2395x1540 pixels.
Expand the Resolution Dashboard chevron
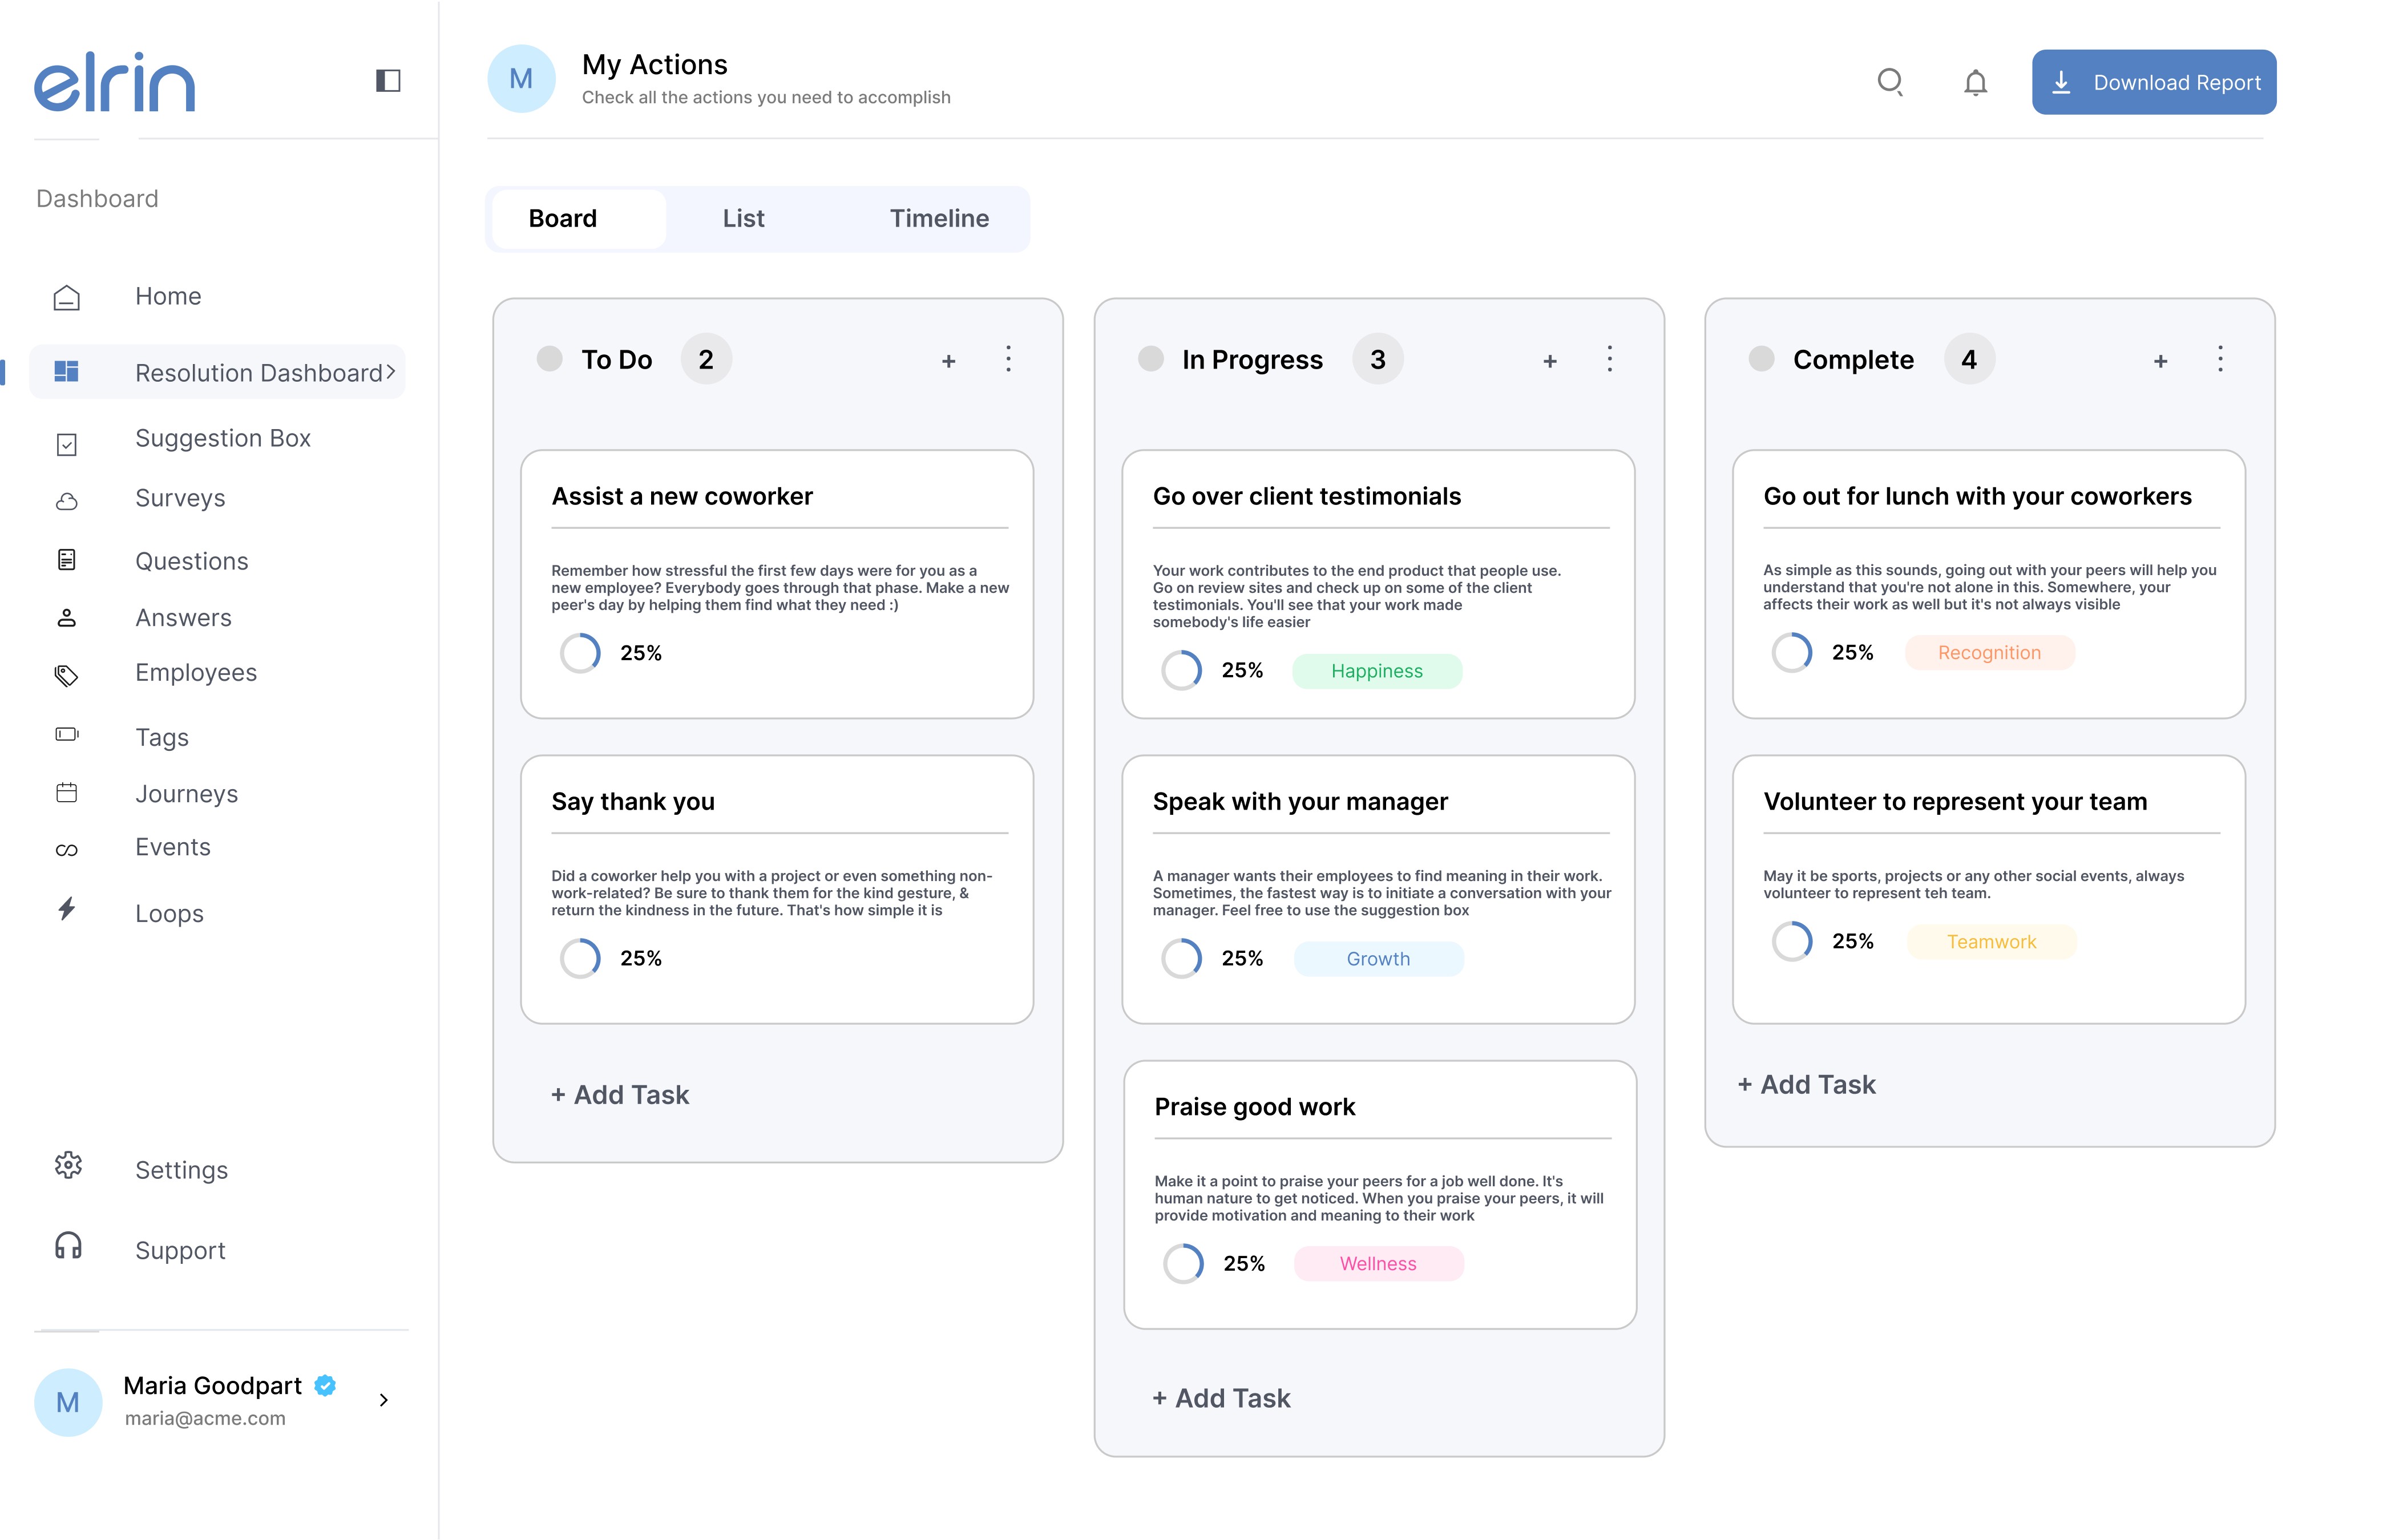[391, 372]
